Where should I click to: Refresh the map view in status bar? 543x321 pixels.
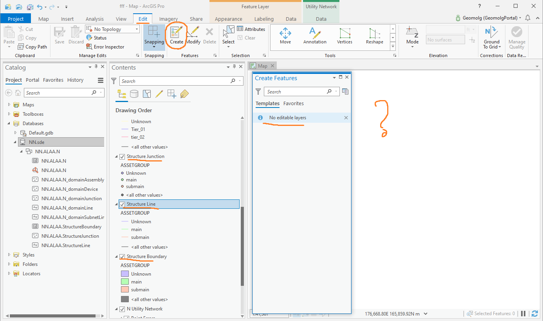[535, 314]
